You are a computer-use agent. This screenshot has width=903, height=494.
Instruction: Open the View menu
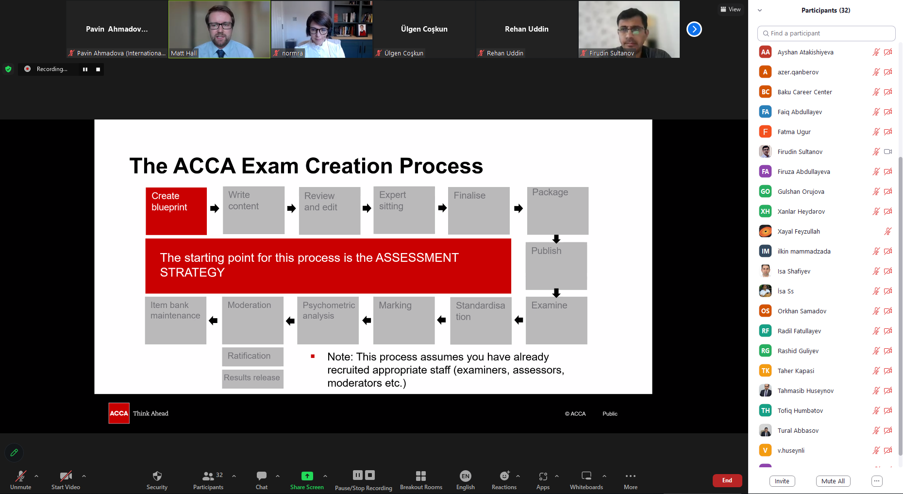tap(731, 9)
